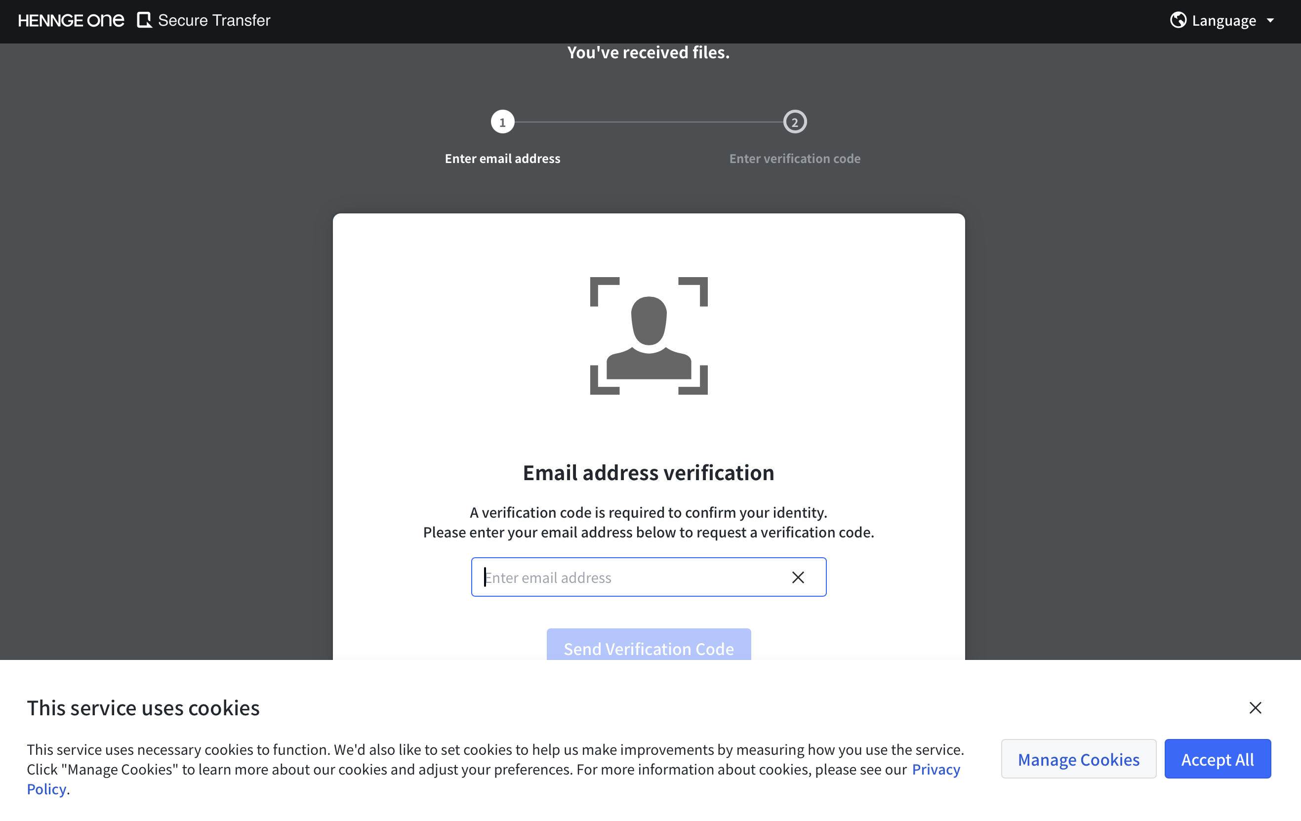Viewport: 1301px width, 821px height.
Task: Open Manage Cookies settings
Action: coord(1078,759)
